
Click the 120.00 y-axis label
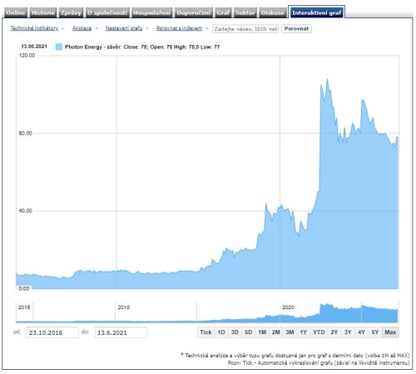(27, 56)
